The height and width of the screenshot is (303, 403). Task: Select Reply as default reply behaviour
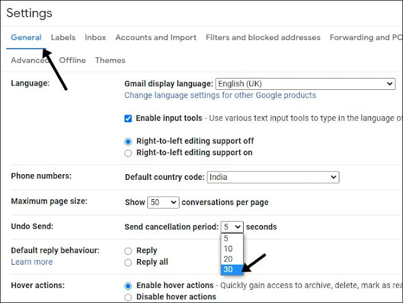pos(128,251)
